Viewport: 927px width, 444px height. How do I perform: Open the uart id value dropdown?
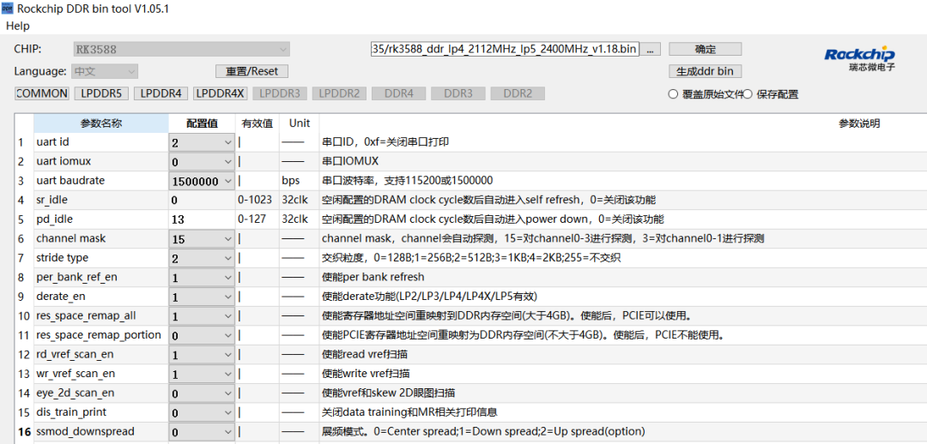click(x=202, y=142)
